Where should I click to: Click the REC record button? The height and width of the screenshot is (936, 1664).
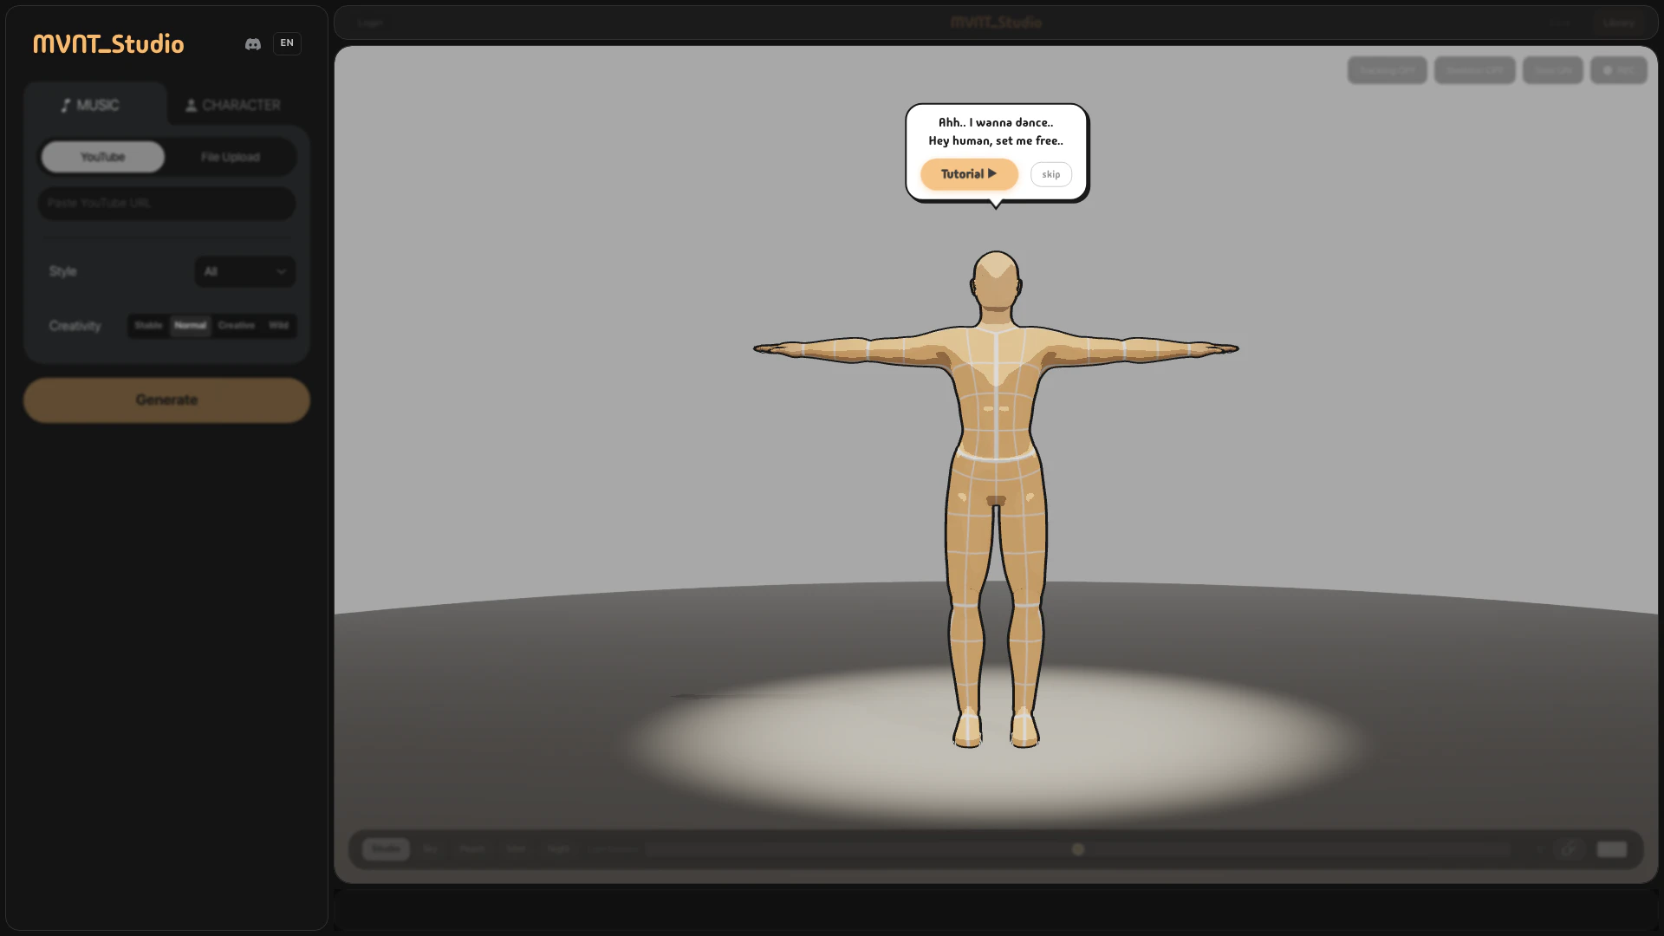pos(1618,70)
